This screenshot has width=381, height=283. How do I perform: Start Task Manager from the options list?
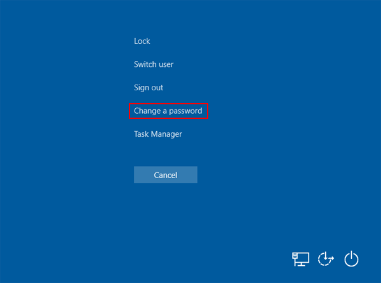157,134
